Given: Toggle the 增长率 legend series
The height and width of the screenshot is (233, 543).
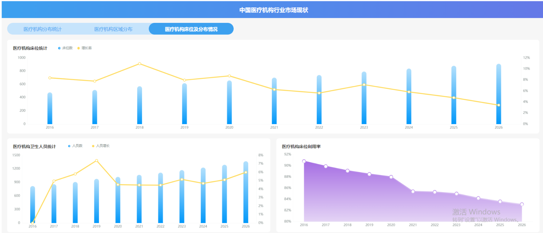Looking at the screenshot, I should click(x=85, y=48).
